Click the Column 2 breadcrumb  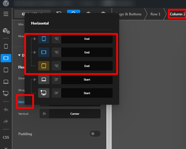(x=177, y=14)
